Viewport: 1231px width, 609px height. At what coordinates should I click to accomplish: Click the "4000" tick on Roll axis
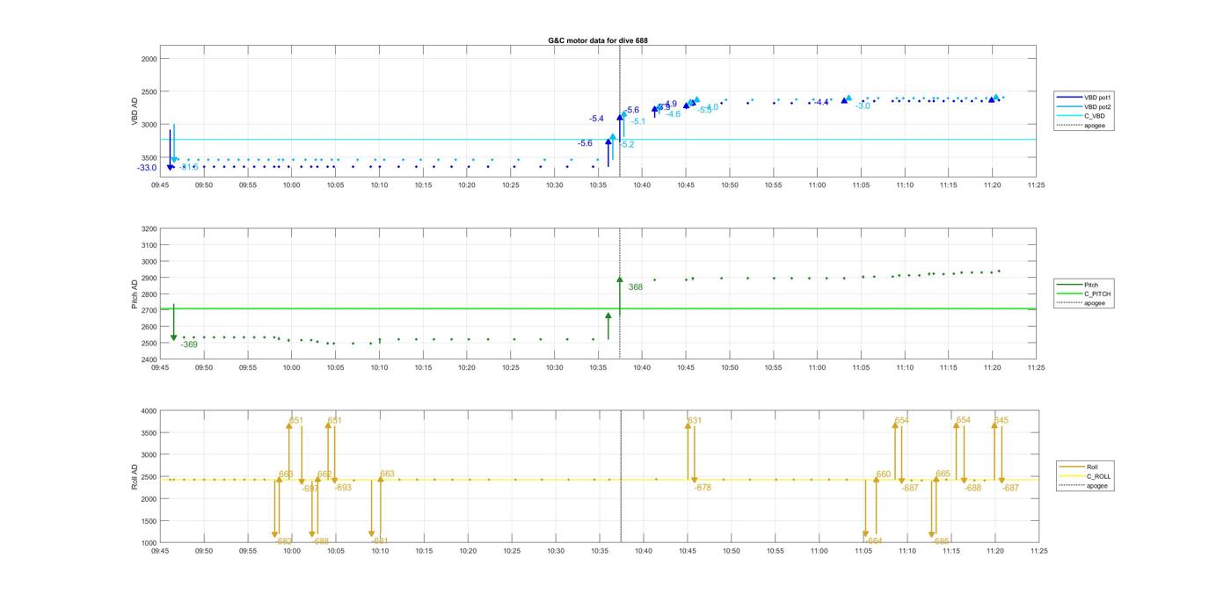[x=148, y=411]
